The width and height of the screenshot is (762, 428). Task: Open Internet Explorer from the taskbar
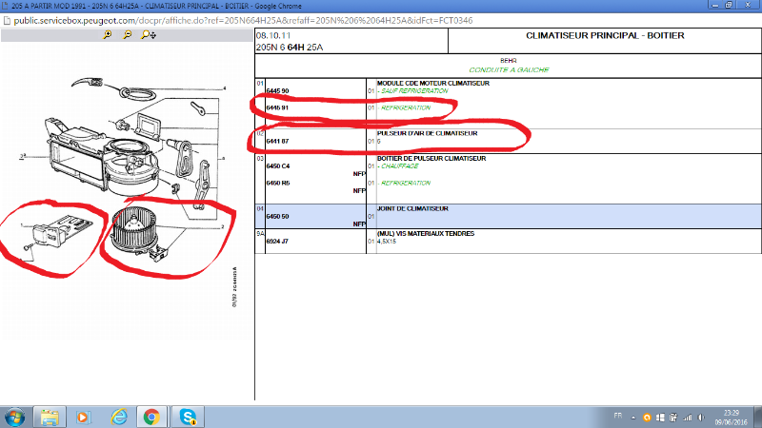pyautogui.click(x=118, y=418)
